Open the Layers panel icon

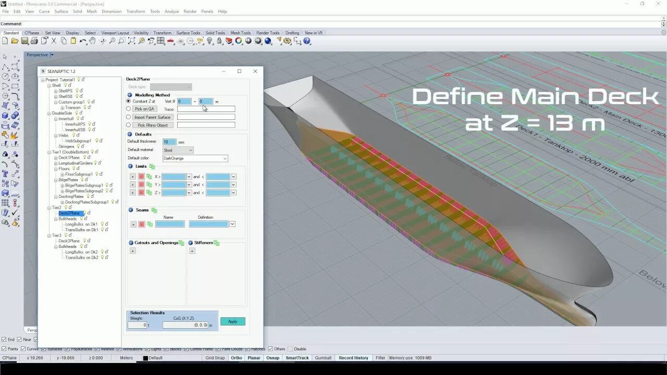tap(229, 41)
